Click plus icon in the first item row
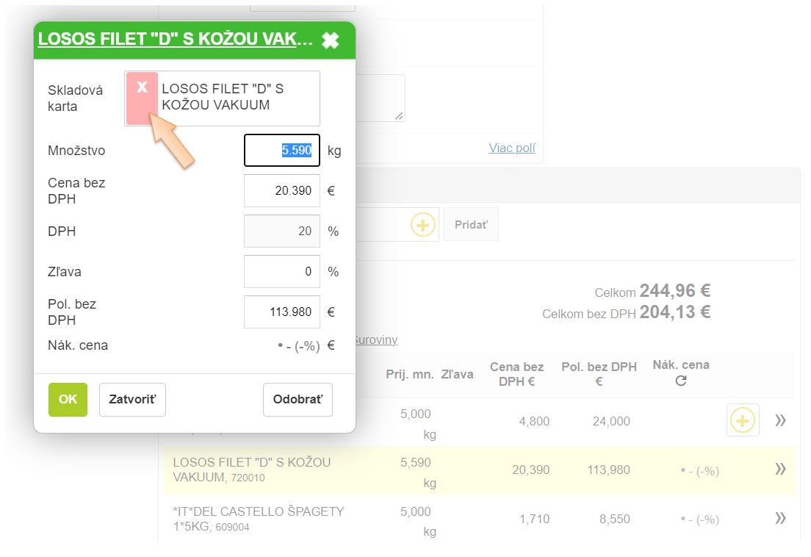Image resolution: width=811 pixels, height=557 pixels. click(x=743, y=421)
